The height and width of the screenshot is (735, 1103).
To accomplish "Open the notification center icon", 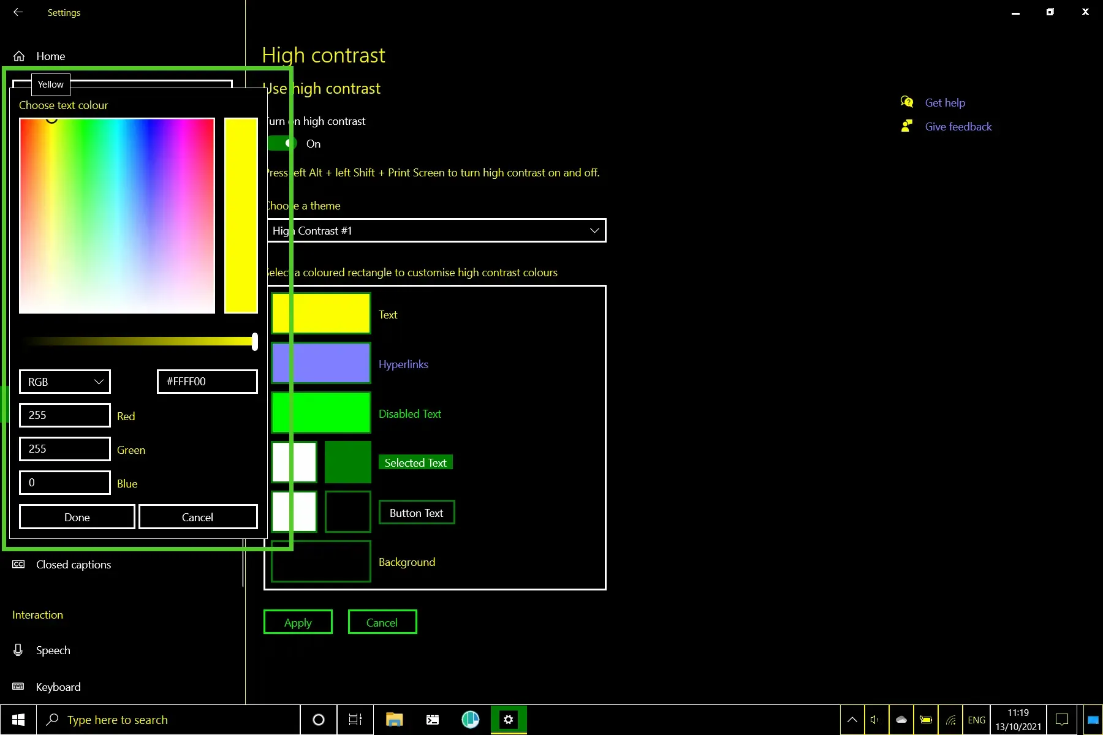I will click(1062, 720).
